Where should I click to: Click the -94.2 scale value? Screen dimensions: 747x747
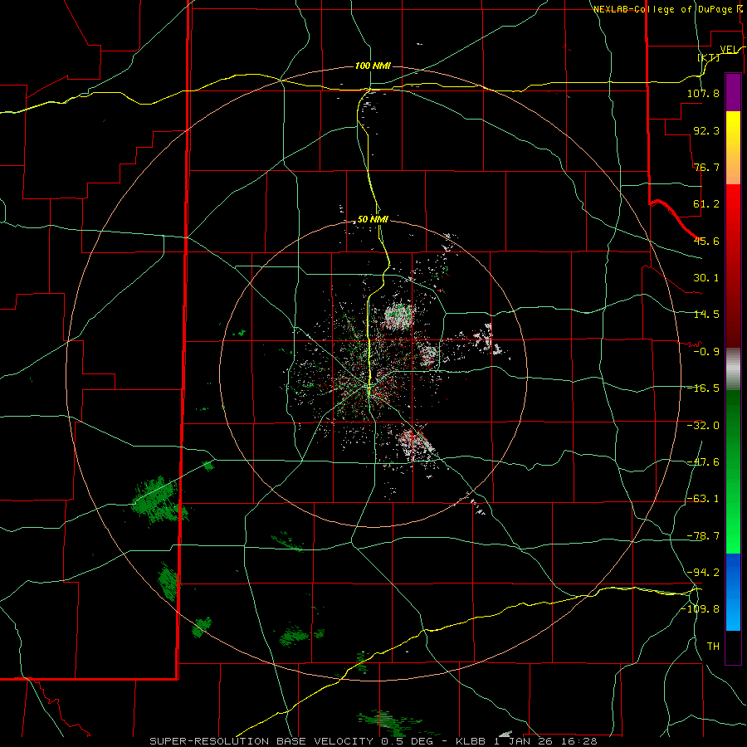[703, 573]
